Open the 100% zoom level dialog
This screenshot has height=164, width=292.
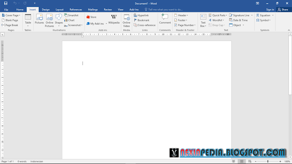click(x=287, y=161)
